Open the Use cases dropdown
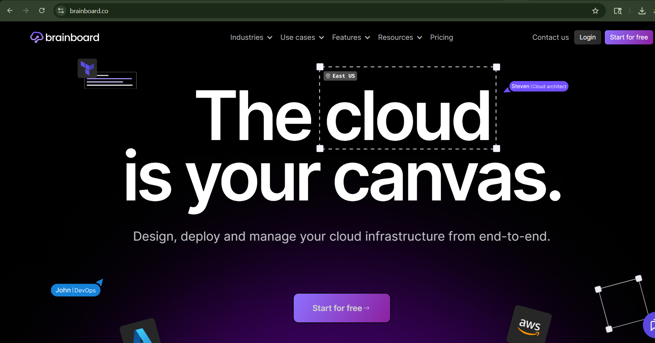 coord(298,37)
